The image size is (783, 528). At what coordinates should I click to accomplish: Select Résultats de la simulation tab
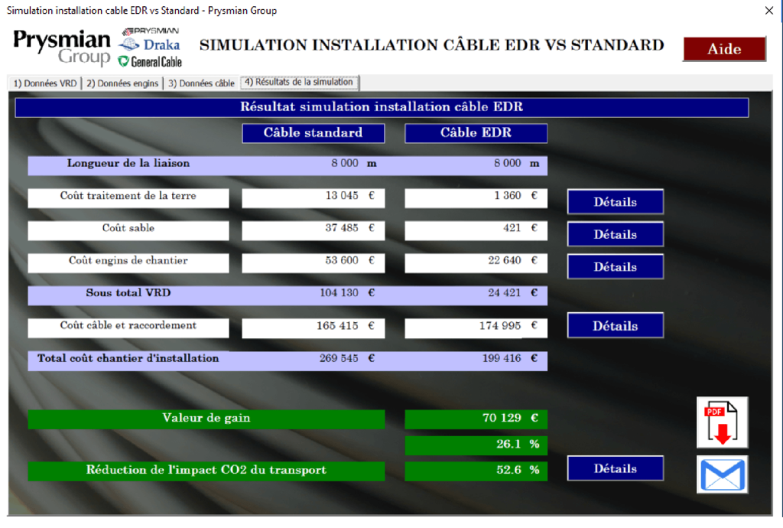click(299, 83)
